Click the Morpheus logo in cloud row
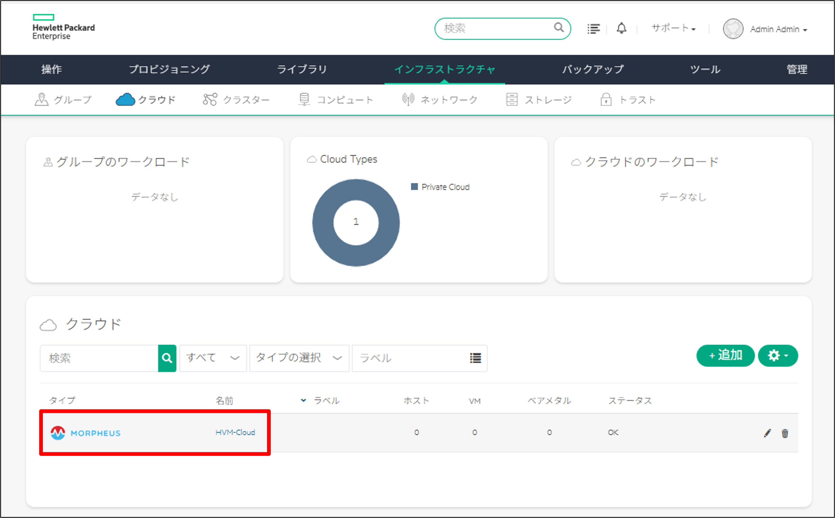 click(x=86, y=433)
